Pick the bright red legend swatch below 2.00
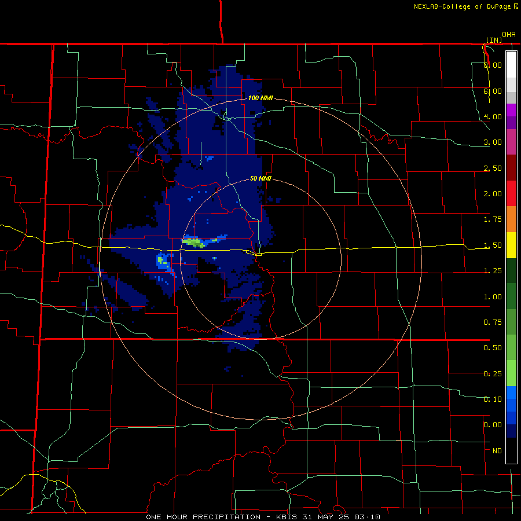This screenshot has width=521, height=521. (511, 193)
